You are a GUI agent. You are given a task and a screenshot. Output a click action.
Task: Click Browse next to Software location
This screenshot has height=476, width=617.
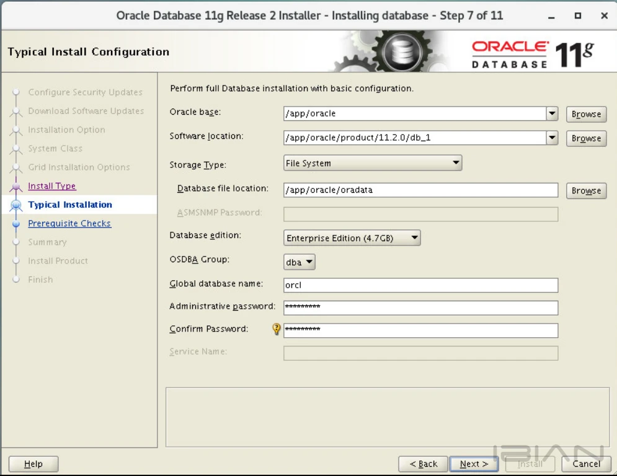(586, 138)
